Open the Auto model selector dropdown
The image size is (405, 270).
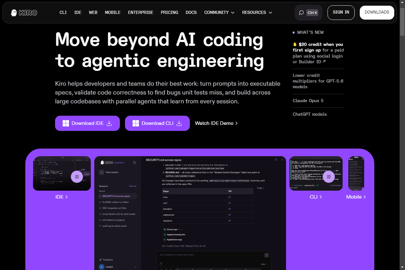pos(264,264)
